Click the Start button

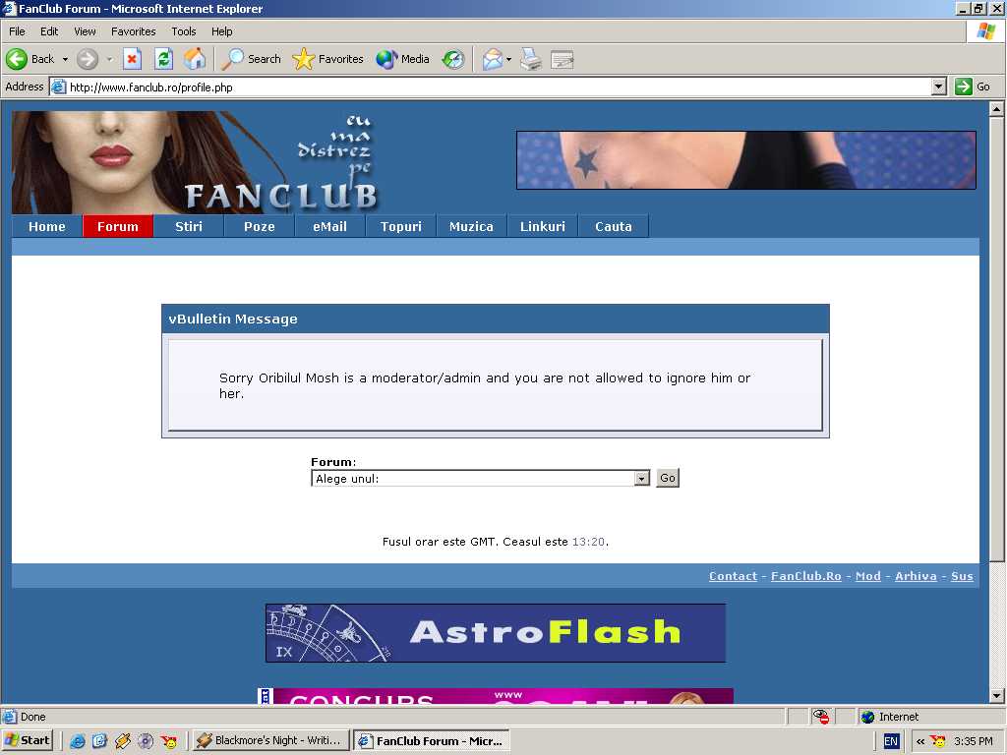(28, 741)
